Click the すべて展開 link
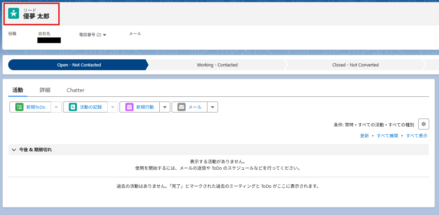Image resolution: width=439 pixels, height=215 pixels. pyautogui.click(x=387, y=135)
